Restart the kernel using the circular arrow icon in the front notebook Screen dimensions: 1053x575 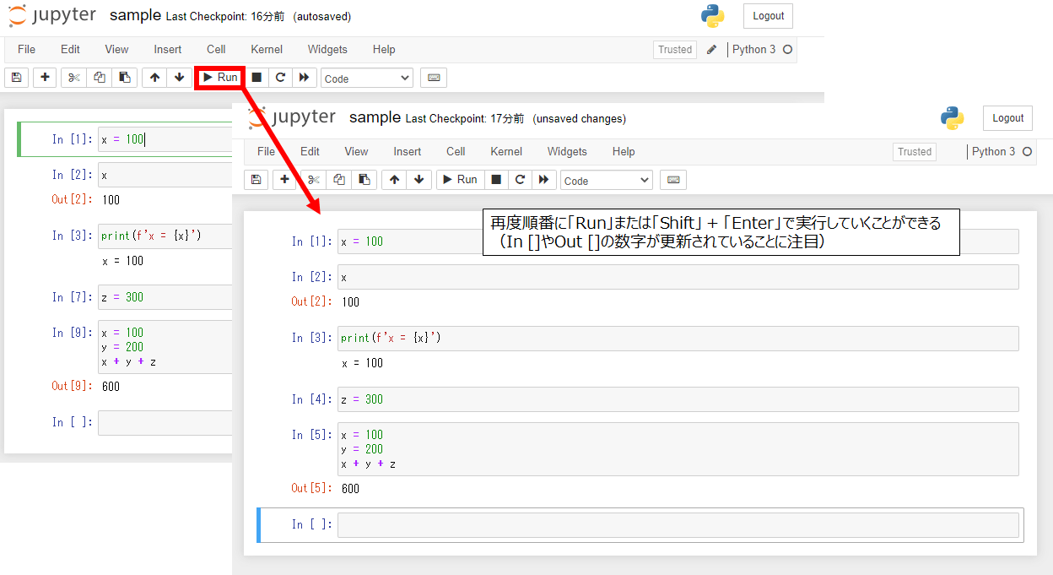tap(520, 180)
